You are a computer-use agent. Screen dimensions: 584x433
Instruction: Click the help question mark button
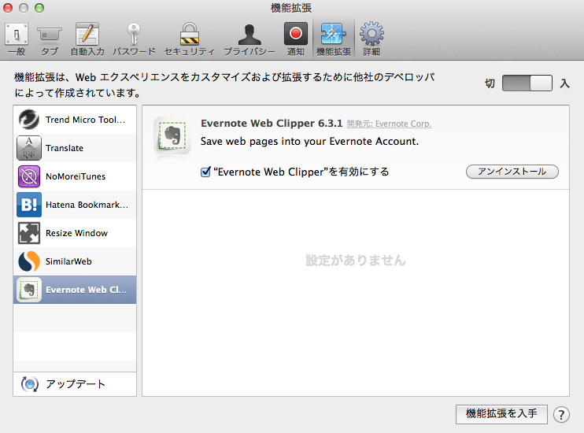561,414
